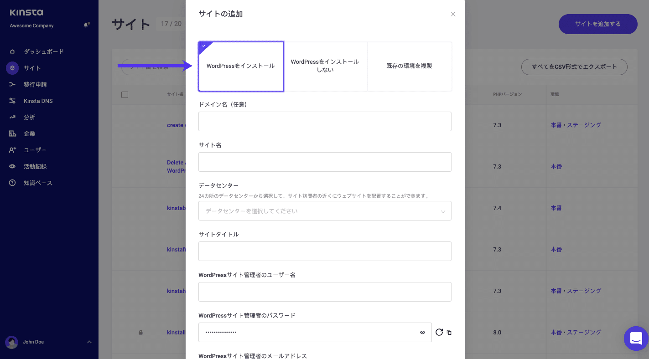Toggle password visibility with the eye icon
This screenshot has width=649, height=359.
click(x=422, y=332)
